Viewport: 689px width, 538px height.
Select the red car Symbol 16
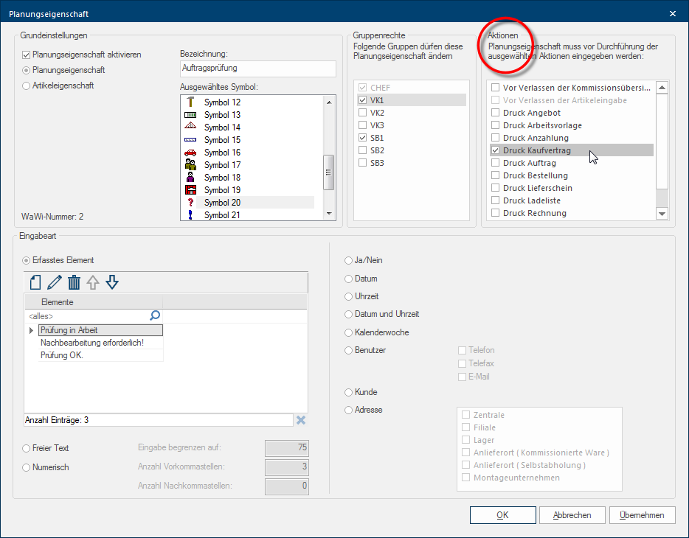click(190, 153)
